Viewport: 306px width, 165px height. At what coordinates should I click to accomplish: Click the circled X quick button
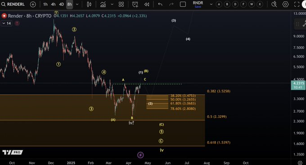pyautogui.click(x=260, y=4)
